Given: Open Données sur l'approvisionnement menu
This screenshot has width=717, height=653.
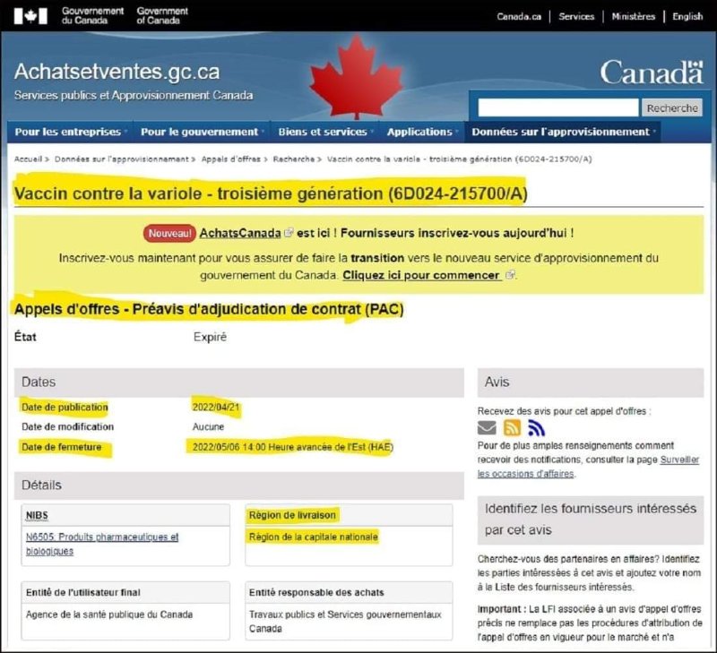Looking at the screenshot, I should (563, 132).
